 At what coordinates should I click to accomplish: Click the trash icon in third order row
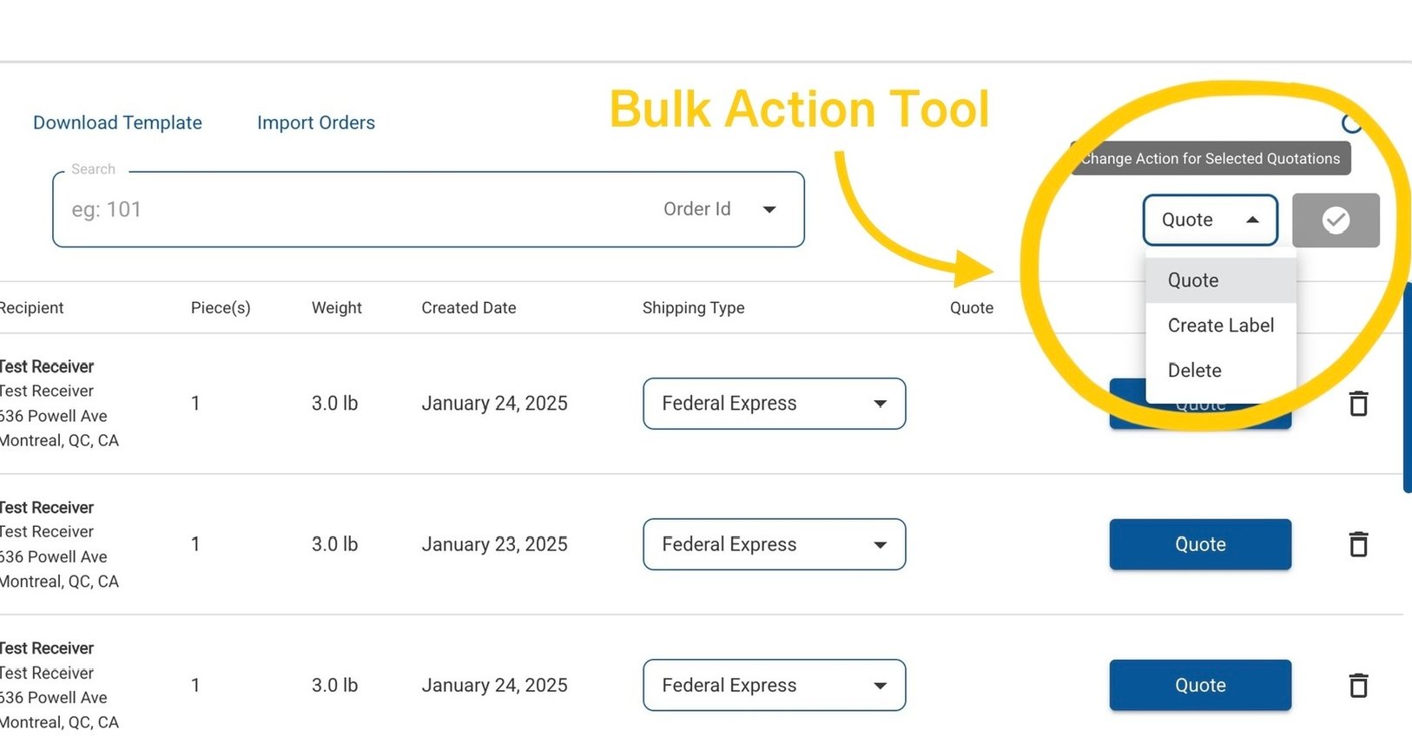(1358, 686)
